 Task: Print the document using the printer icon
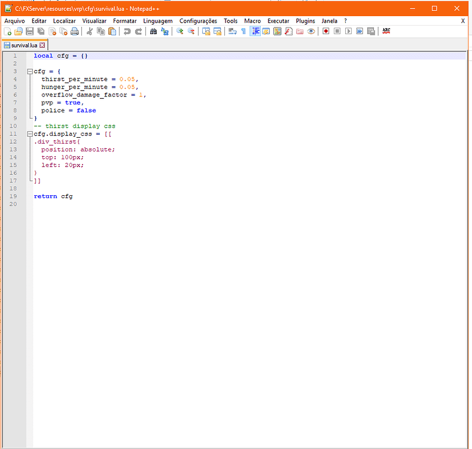click(75, 32)
